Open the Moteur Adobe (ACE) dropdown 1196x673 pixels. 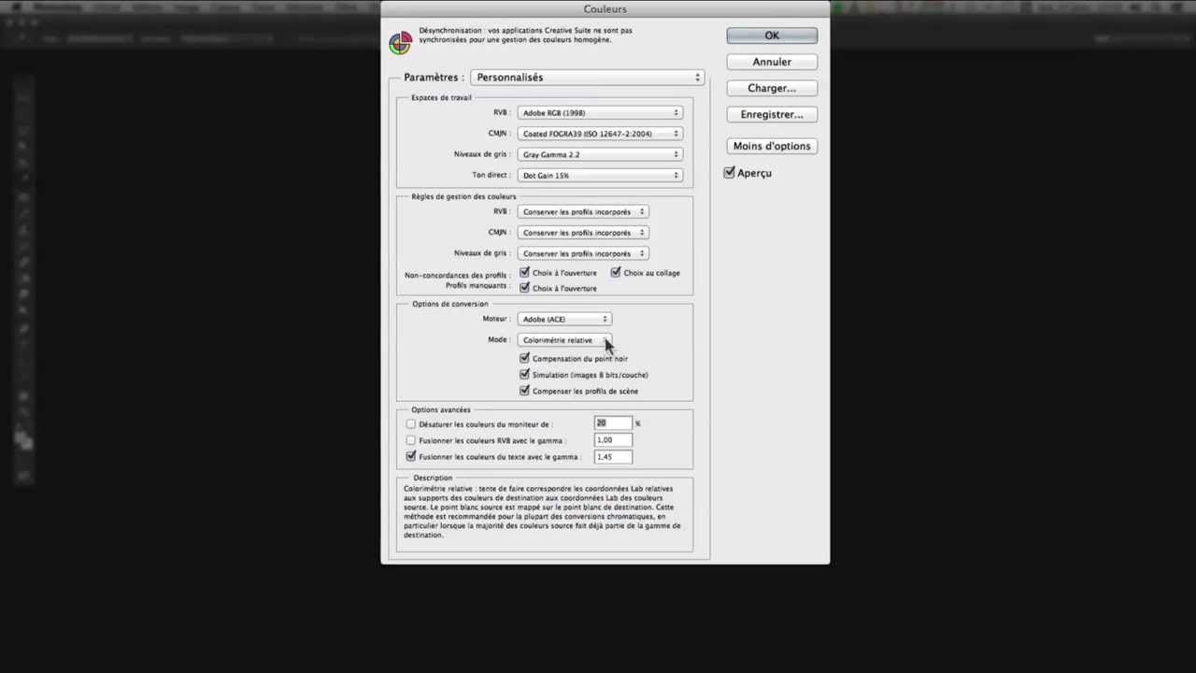(x=564, y=320)
